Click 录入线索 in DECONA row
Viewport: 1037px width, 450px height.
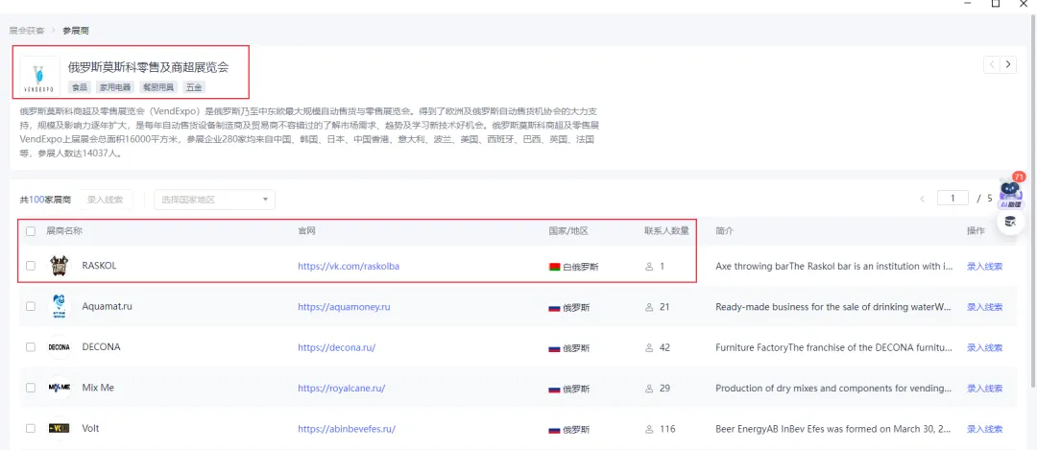[x=984, y=347]
